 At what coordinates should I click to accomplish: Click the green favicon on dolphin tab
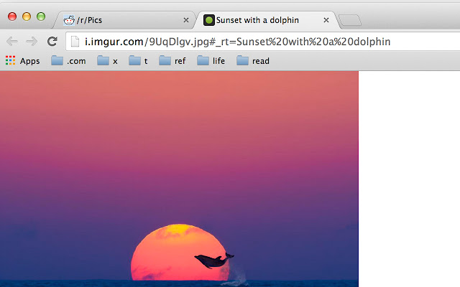[209, 20]
